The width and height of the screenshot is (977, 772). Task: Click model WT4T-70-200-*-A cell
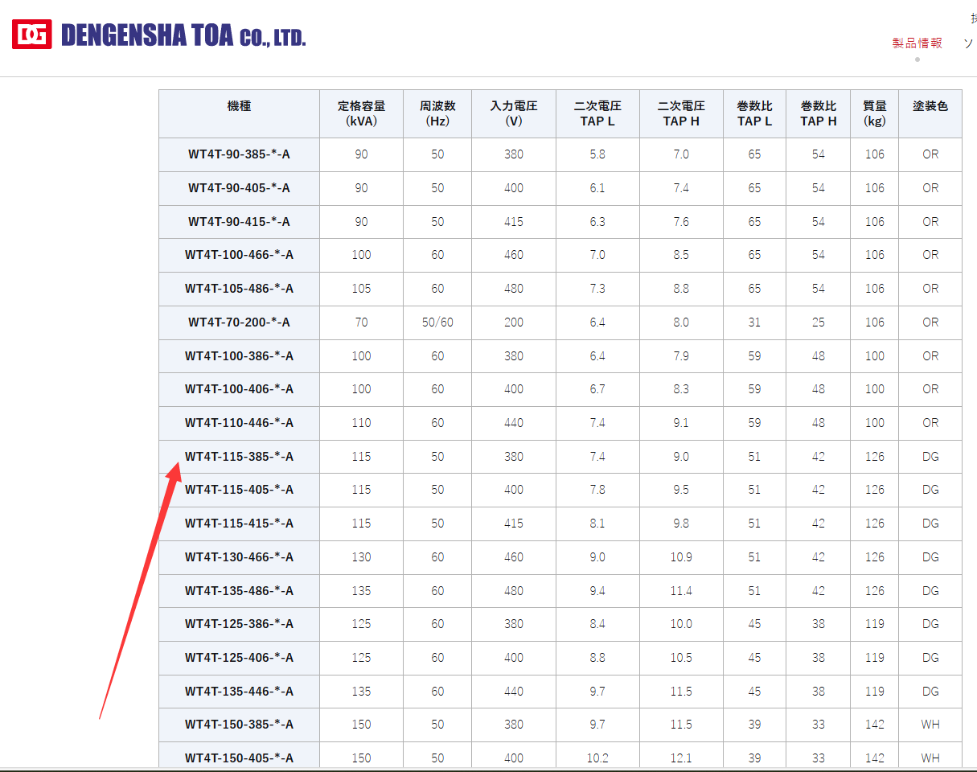coord(239,322)
